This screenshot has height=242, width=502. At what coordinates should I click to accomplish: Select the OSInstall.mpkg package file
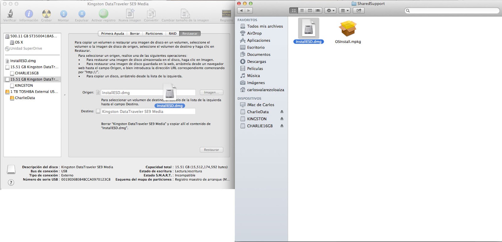click(x=348, y=32)
